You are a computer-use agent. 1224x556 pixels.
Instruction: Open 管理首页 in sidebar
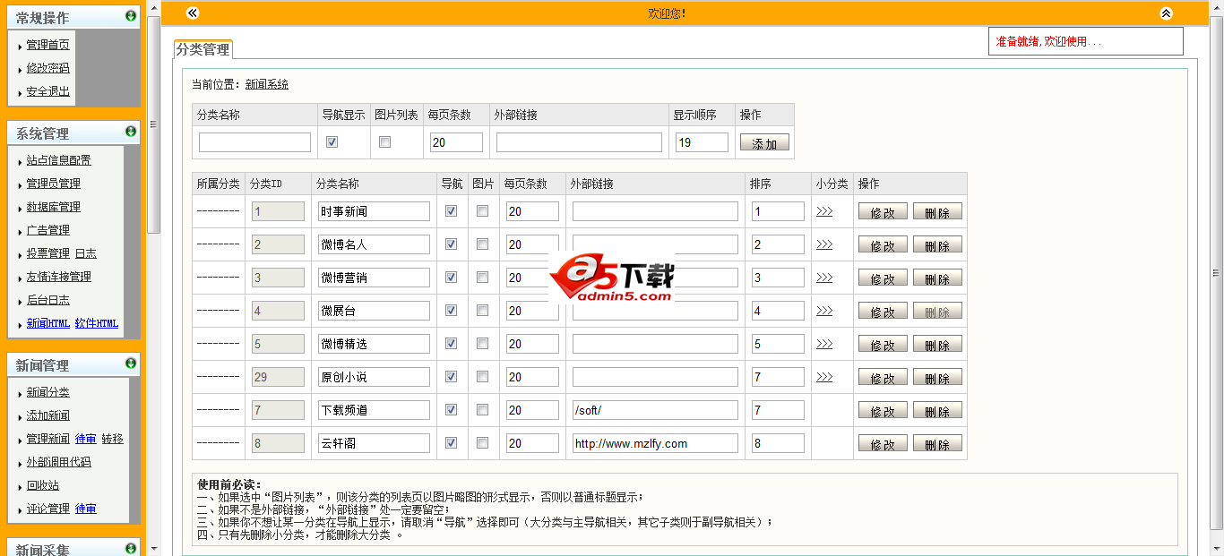pos(47,45)
